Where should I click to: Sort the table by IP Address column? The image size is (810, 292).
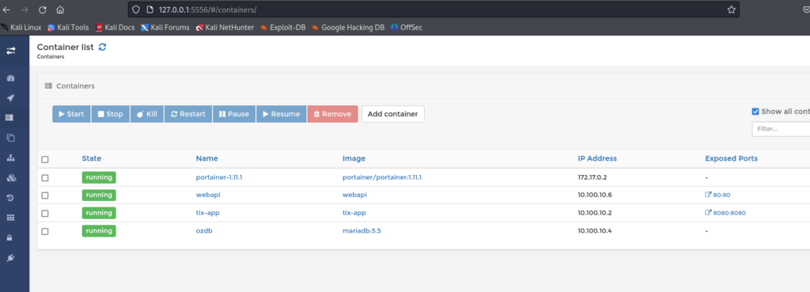[x=597, y=159]
